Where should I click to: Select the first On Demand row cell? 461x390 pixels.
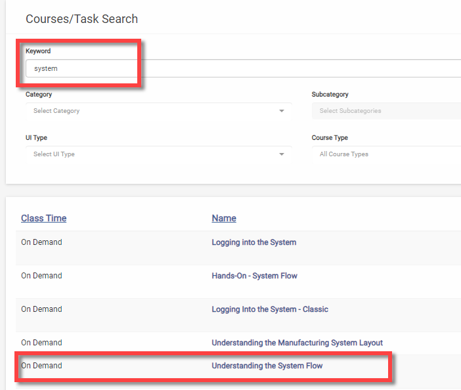(41, 242)
